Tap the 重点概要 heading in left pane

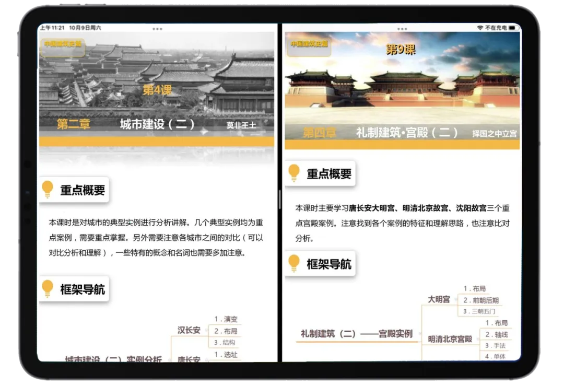[x=83, y=190]
